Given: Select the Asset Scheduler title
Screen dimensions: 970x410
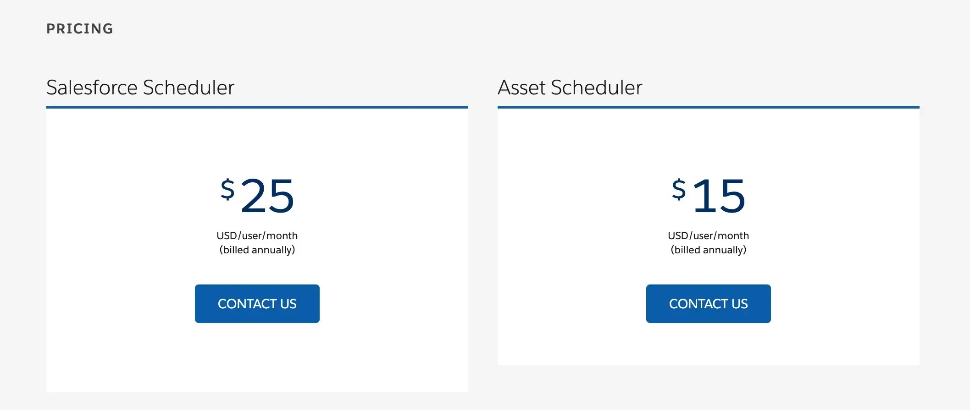Looking at the screenshot, I should pos(570,87).
